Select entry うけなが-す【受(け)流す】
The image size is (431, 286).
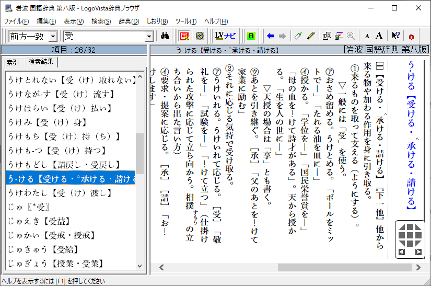[x=71, y=94]
